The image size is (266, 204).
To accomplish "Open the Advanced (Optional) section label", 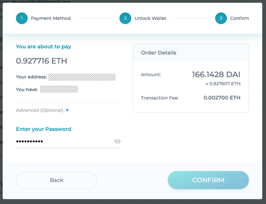I will click(x=40, y=110).
